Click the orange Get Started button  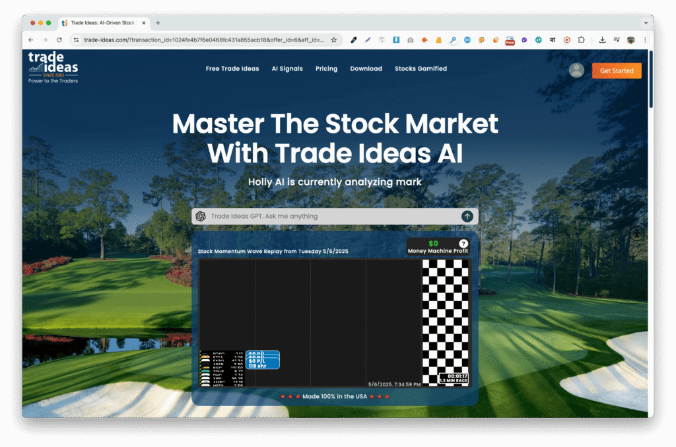click(617, 71)
